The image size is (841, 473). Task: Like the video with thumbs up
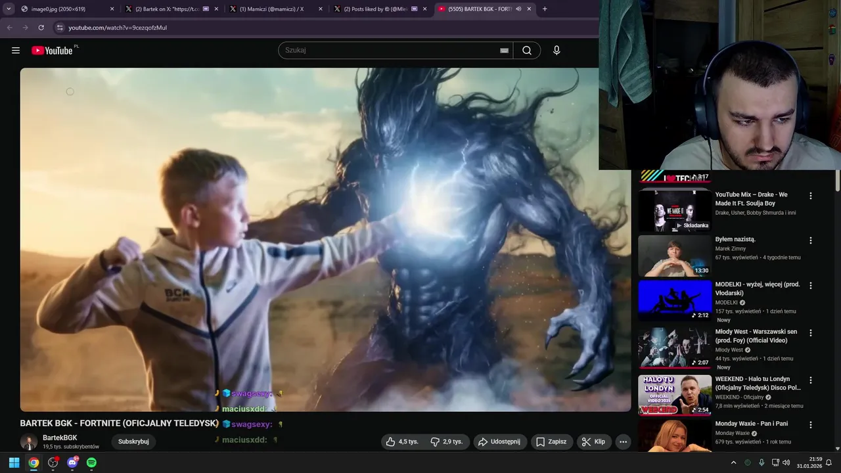pyautogui.click(x=402, y=441)
